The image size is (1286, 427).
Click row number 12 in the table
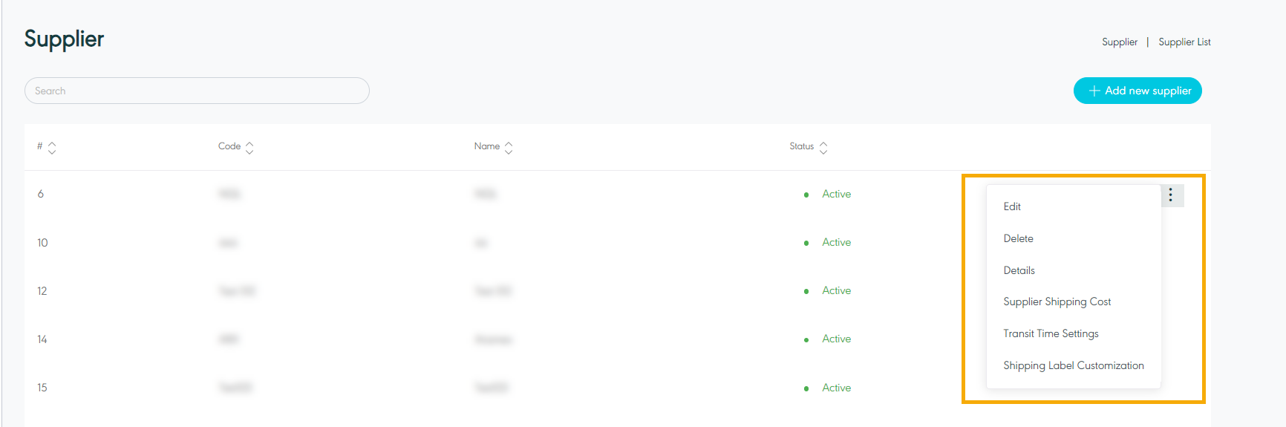click(x=42, y=291)
